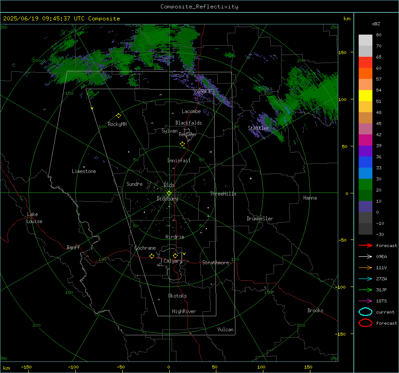This screenshot has width=399, height=373.
Task: Select the indigo 0-10 dBZ color swatch
Action: click(365, 207)
